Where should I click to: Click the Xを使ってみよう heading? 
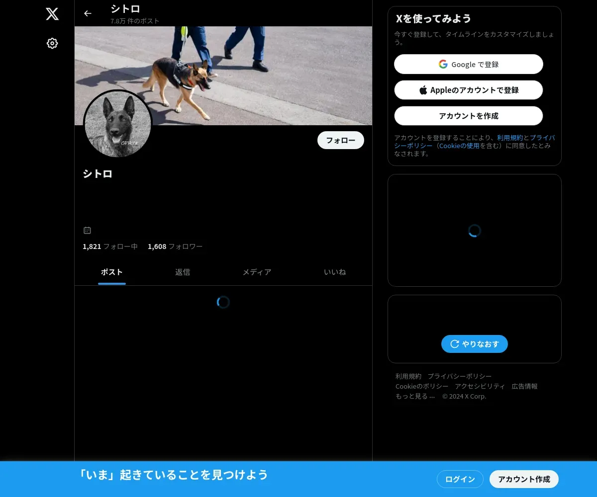pyautogui.click(x=433, y=18)
